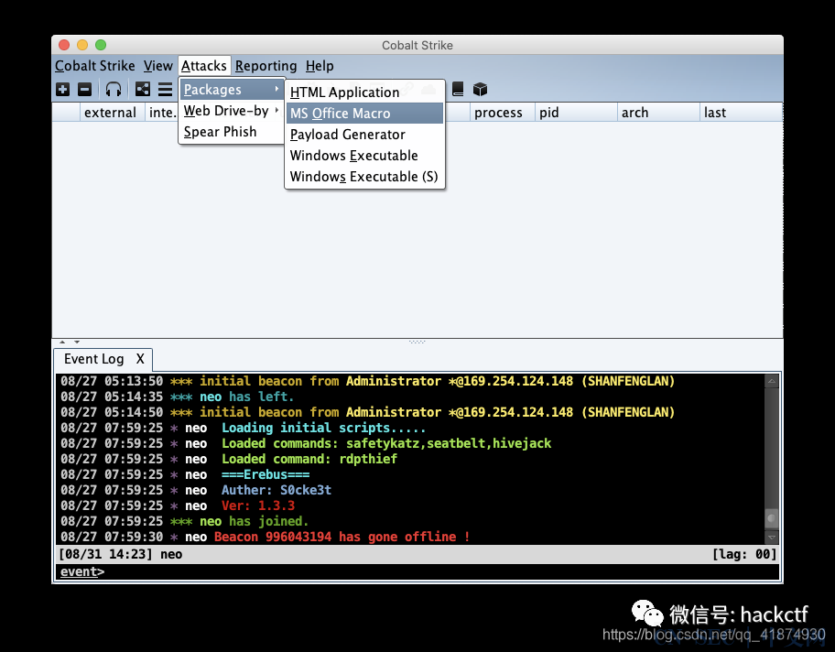Screen dimensions: 835x652
Task: Click the 'Ver: 1.3.3' log line
Action: (178, 505)
